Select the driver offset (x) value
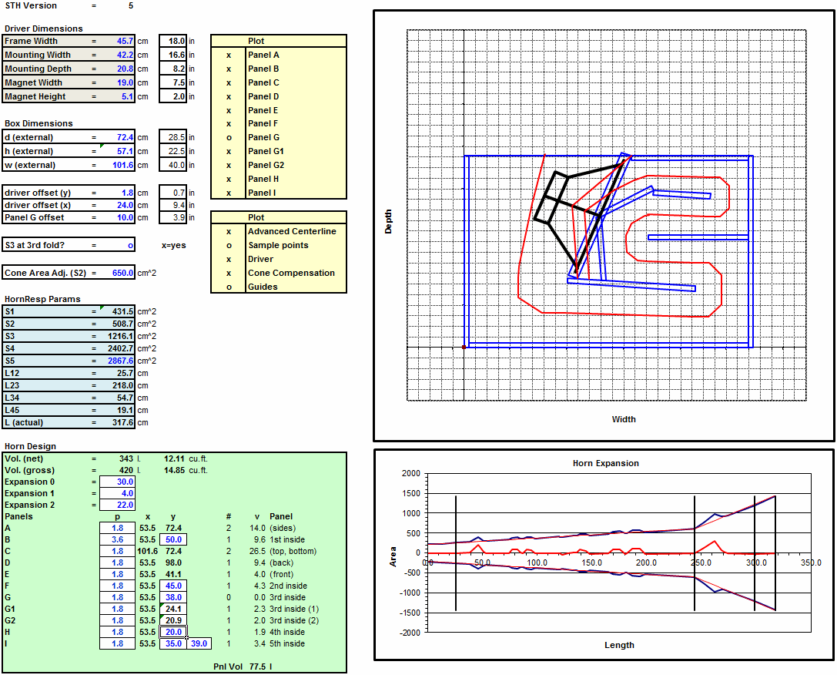 click(x=117, y=205)
